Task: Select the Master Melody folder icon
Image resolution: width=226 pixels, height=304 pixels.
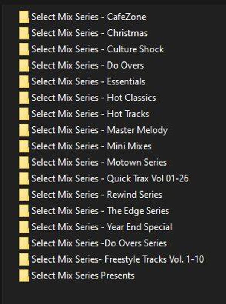Action: 24,130
